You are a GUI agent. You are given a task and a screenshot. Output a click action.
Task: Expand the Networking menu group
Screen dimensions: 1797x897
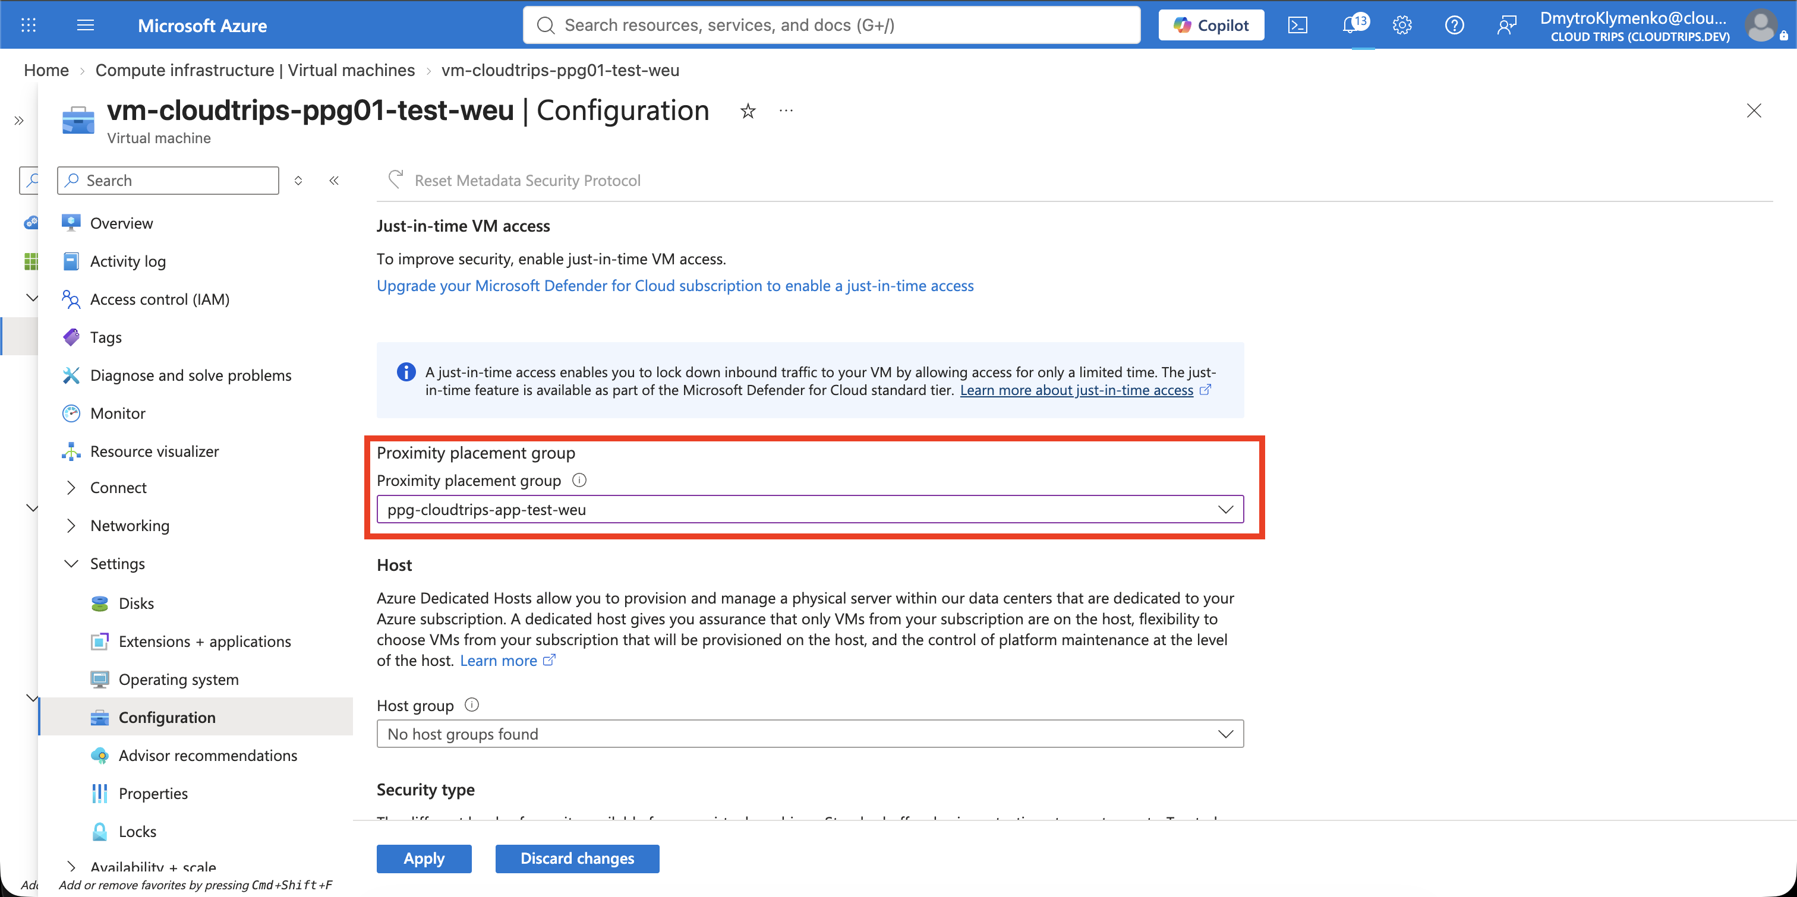[x=71, y=525]
